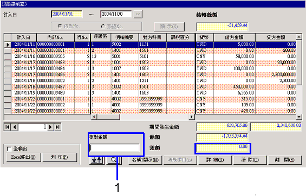Click the 明細摘要 column header
The image size is (306, 196).
(125, 37)
